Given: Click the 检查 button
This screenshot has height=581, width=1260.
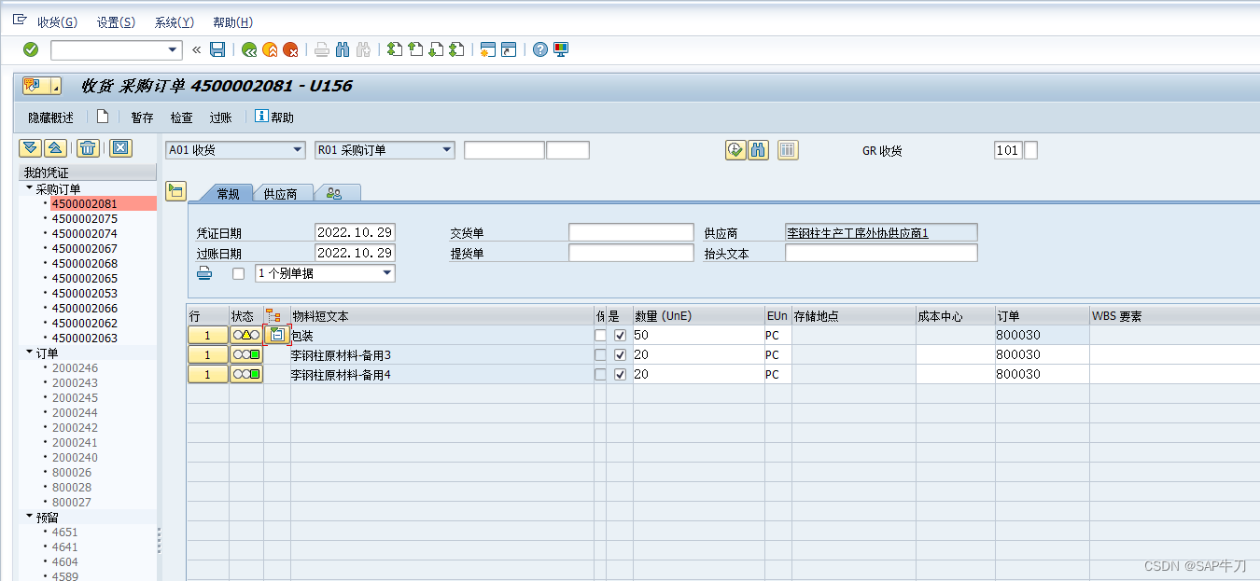Looking at the screenshot, I should [181, 118].
